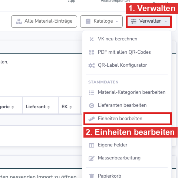Screen dimensions: 178x178
Task: Sort table by Lieferant column
Action: point(40,105)
